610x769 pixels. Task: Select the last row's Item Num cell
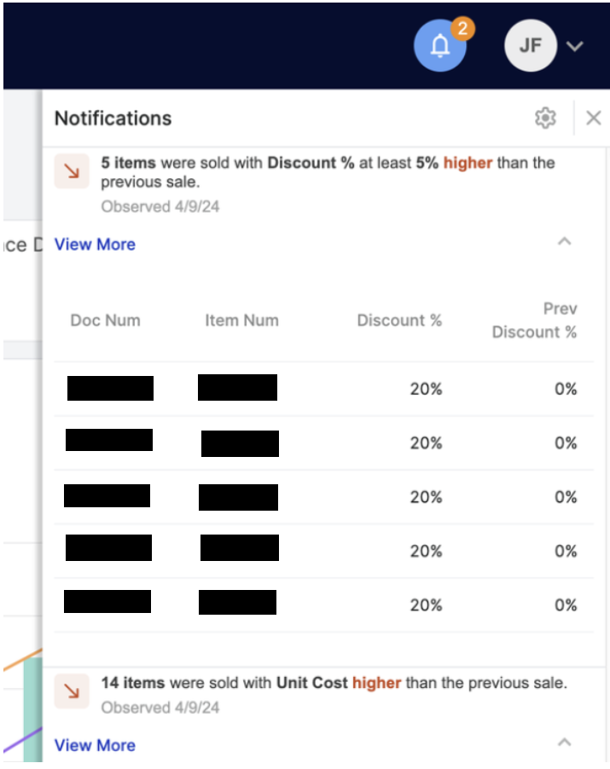tap(237, 602)
